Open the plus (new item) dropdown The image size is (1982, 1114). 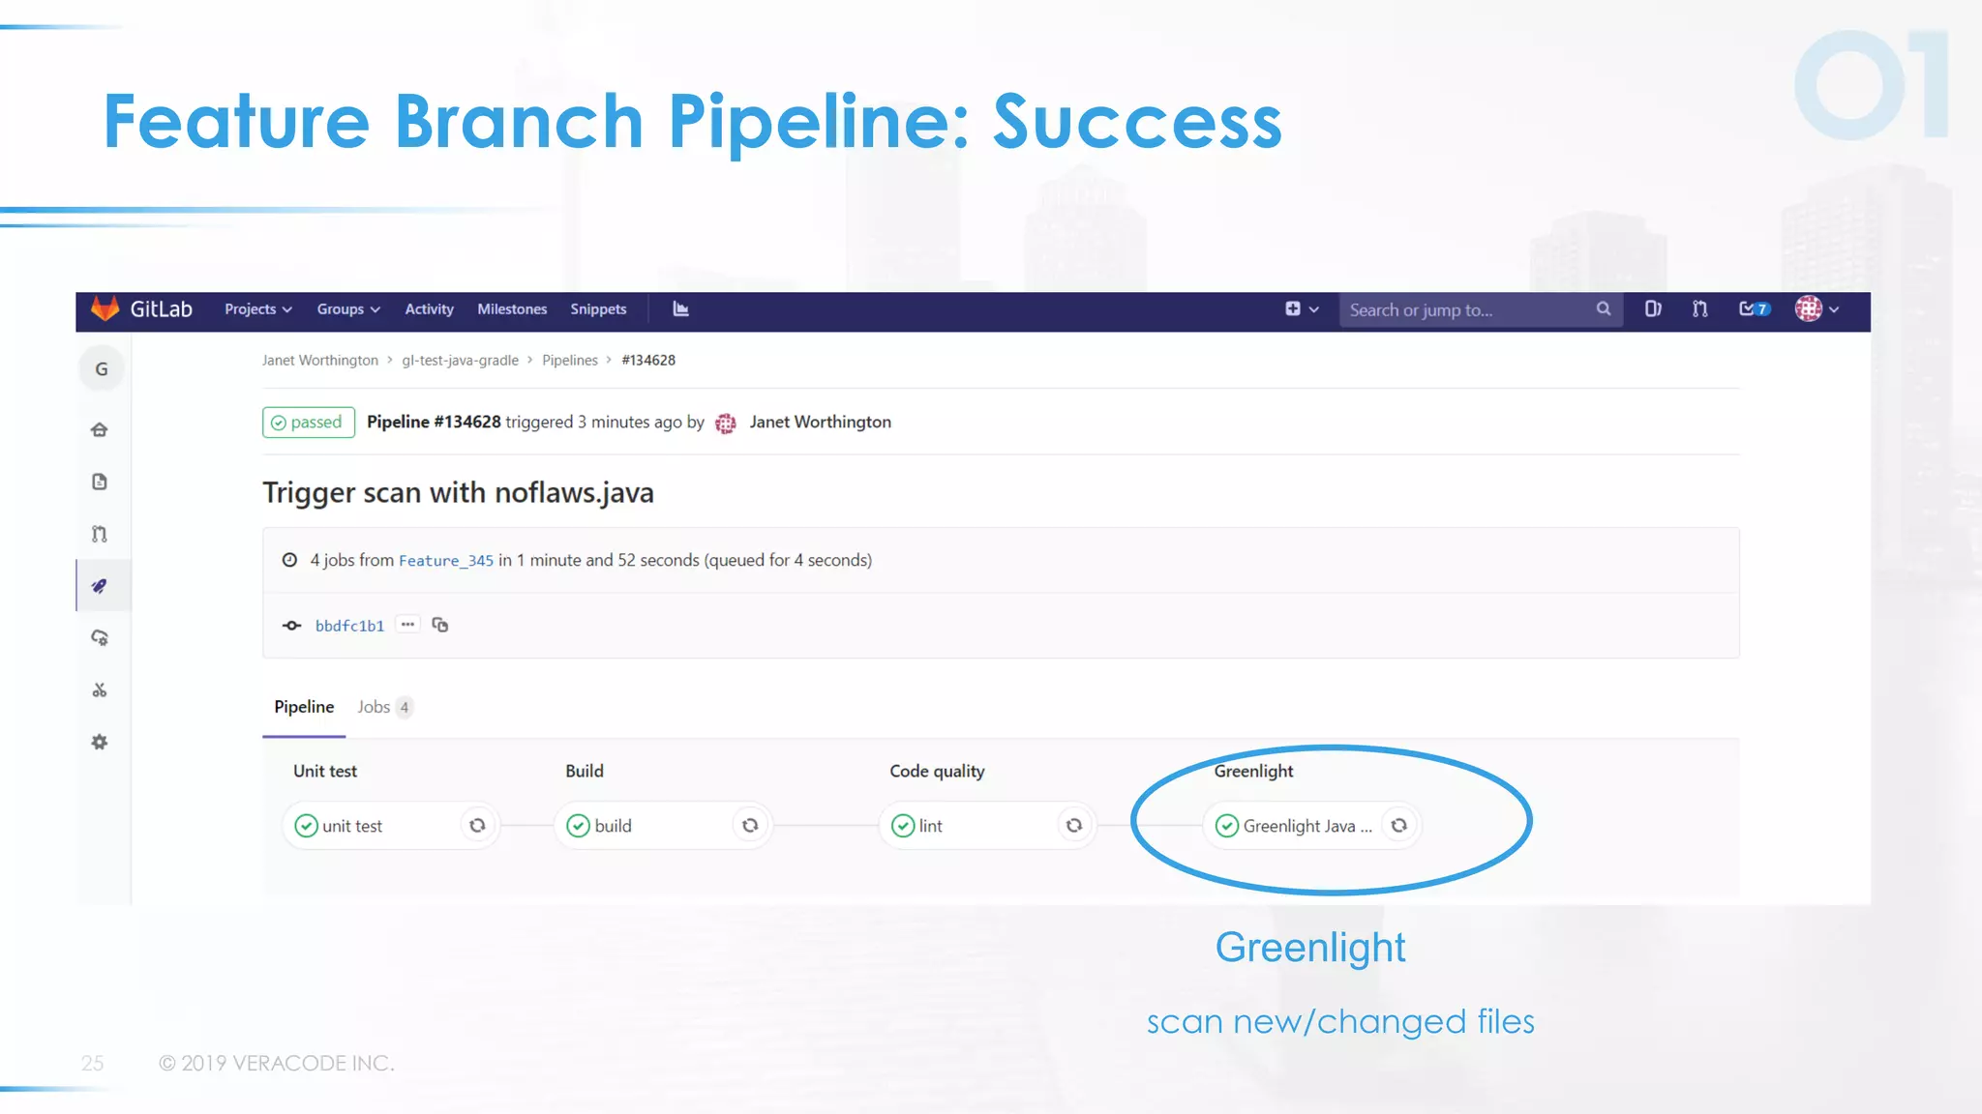click(x=1302, y=309)
